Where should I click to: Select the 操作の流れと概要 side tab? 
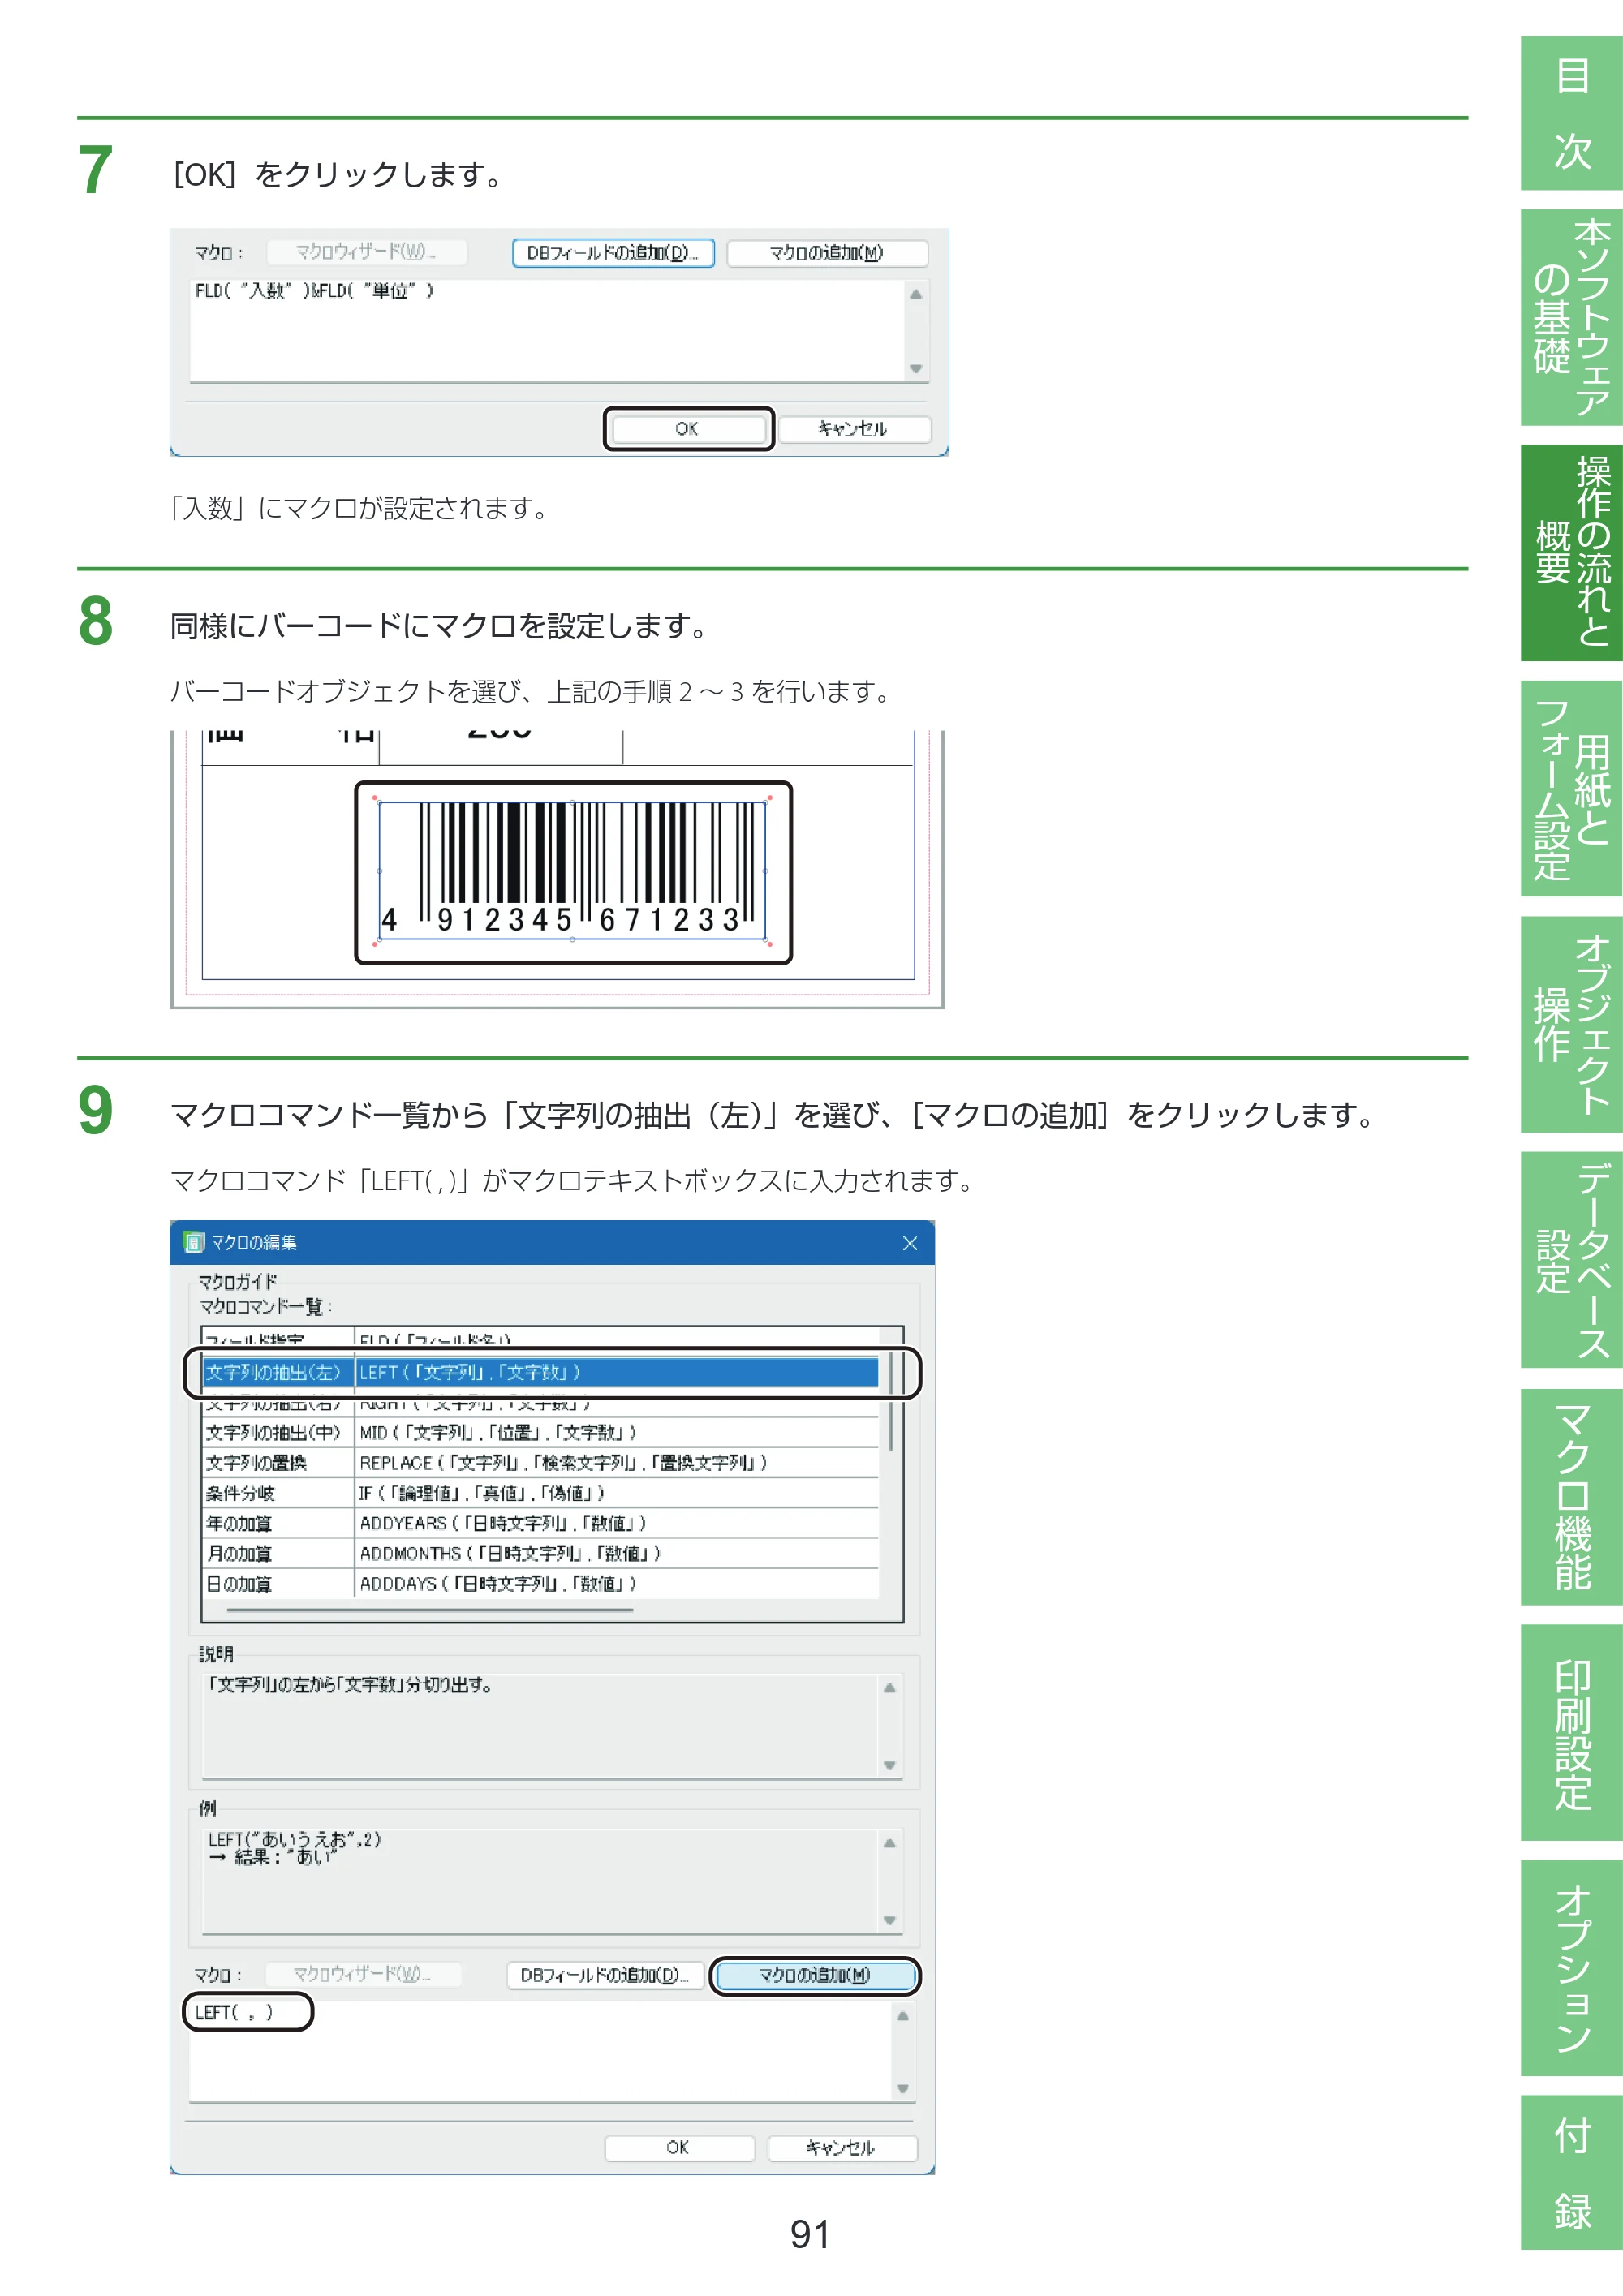click(1571, 552)
